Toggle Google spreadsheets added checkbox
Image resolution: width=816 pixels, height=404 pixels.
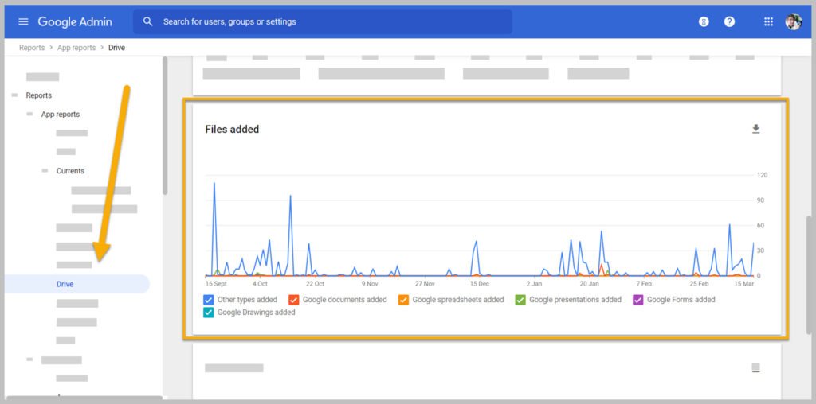tap(403, 300)
